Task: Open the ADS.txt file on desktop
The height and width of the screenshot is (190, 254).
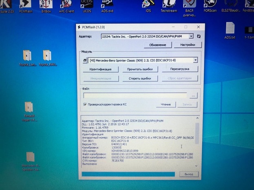Action: click(x=230, y=30)
